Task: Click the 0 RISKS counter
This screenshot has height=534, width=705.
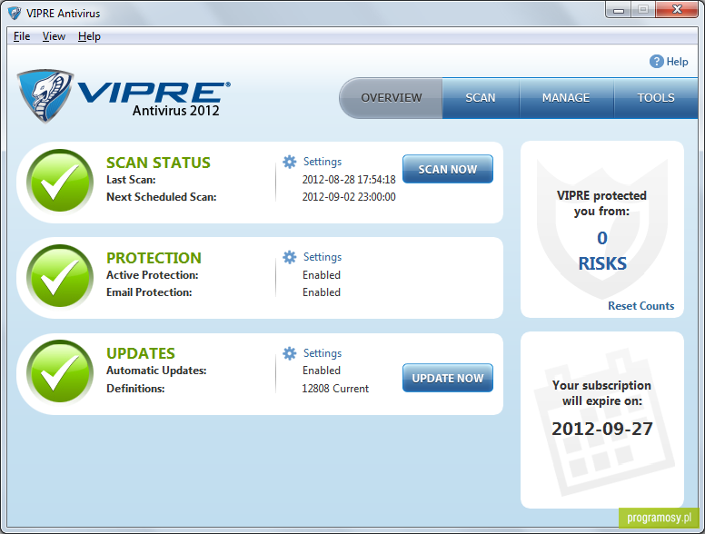Action: tap(602, 251)
